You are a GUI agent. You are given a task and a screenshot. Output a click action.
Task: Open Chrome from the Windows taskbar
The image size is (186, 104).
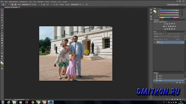(33, 102)
